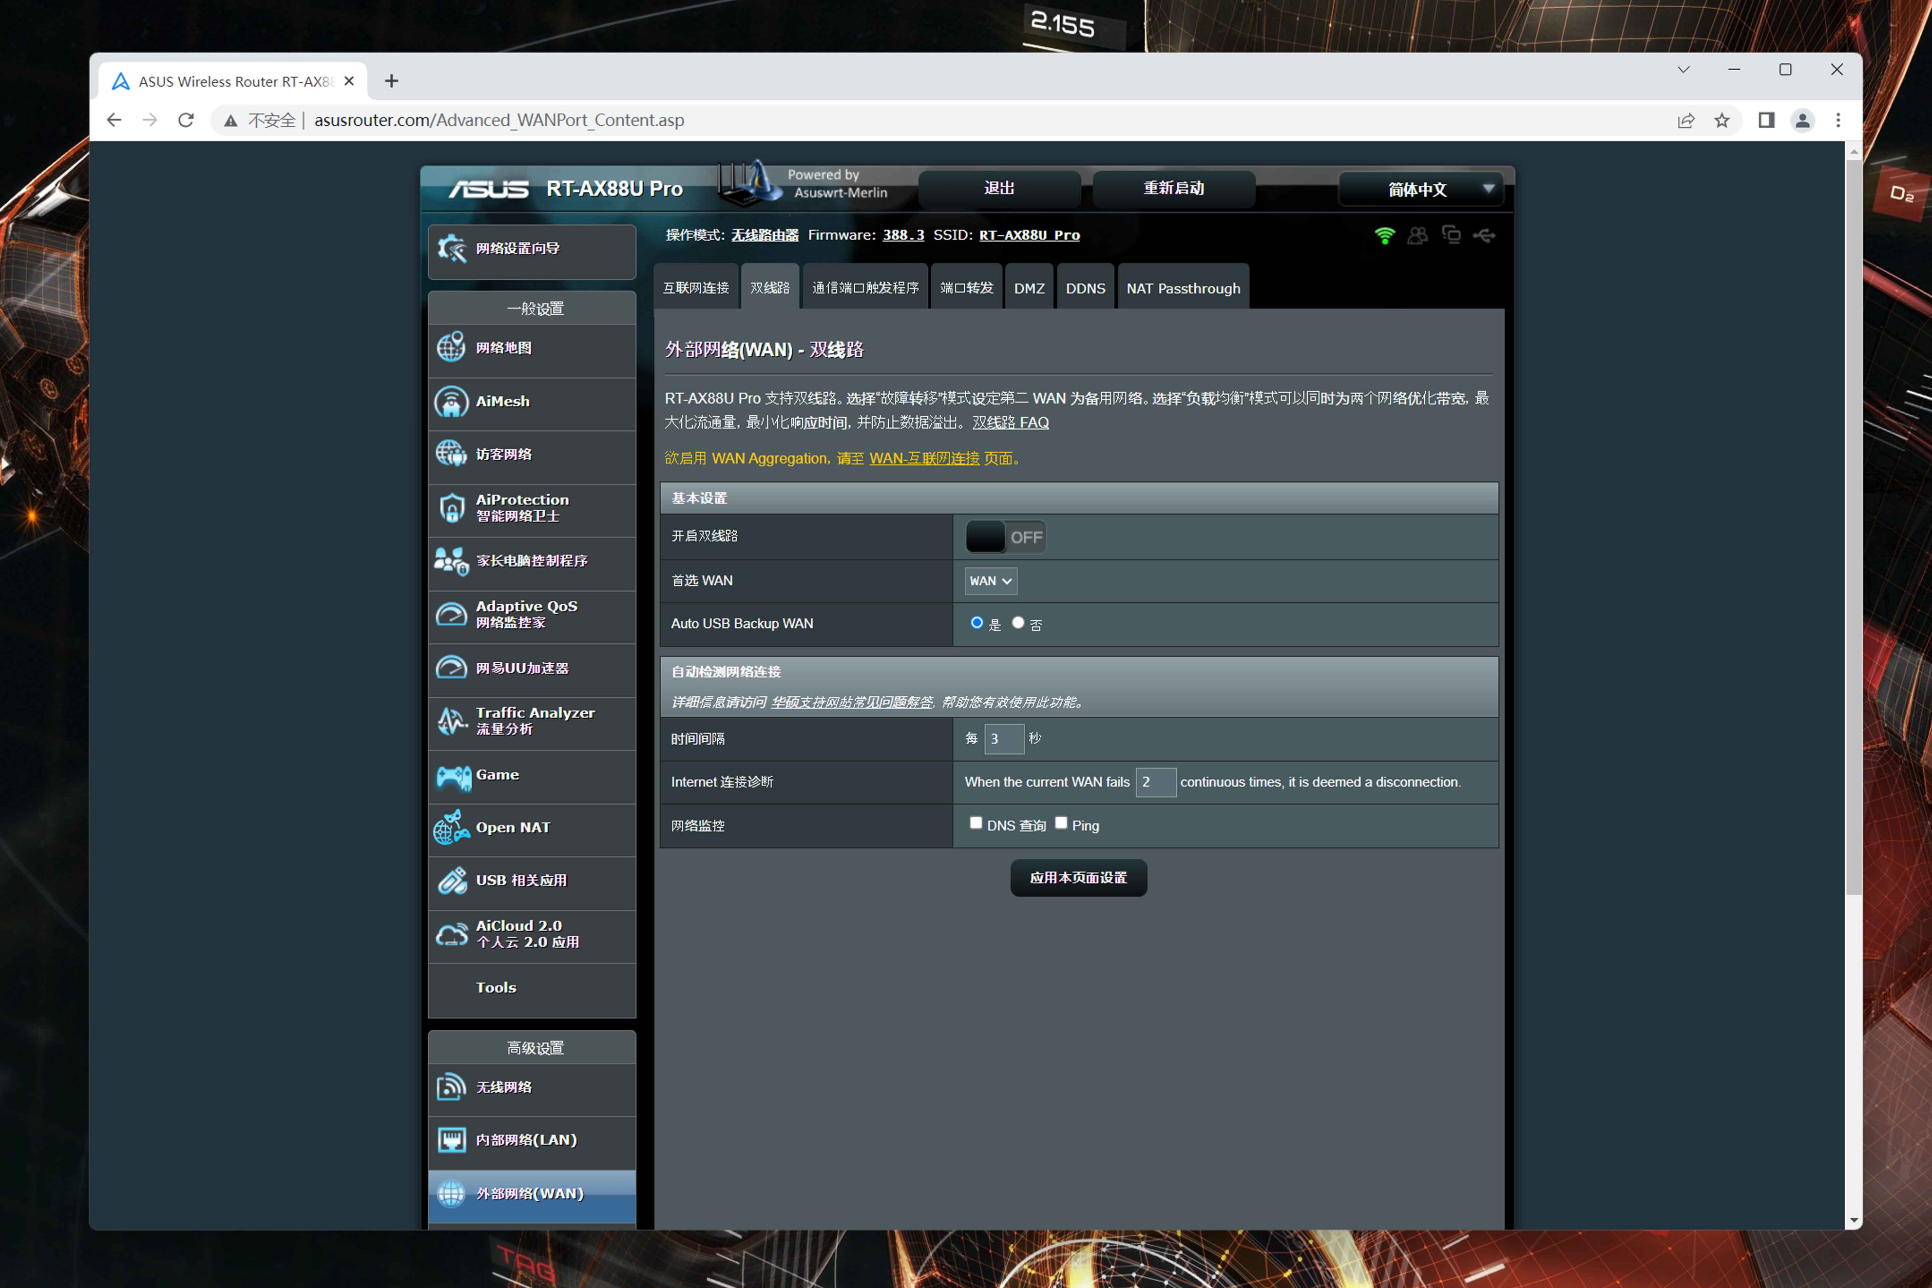Click the USB status icon in header
Image resolution: width=1932 pixels, height=1288 pixels.
pyautogui.click(x=1484, y=236)
